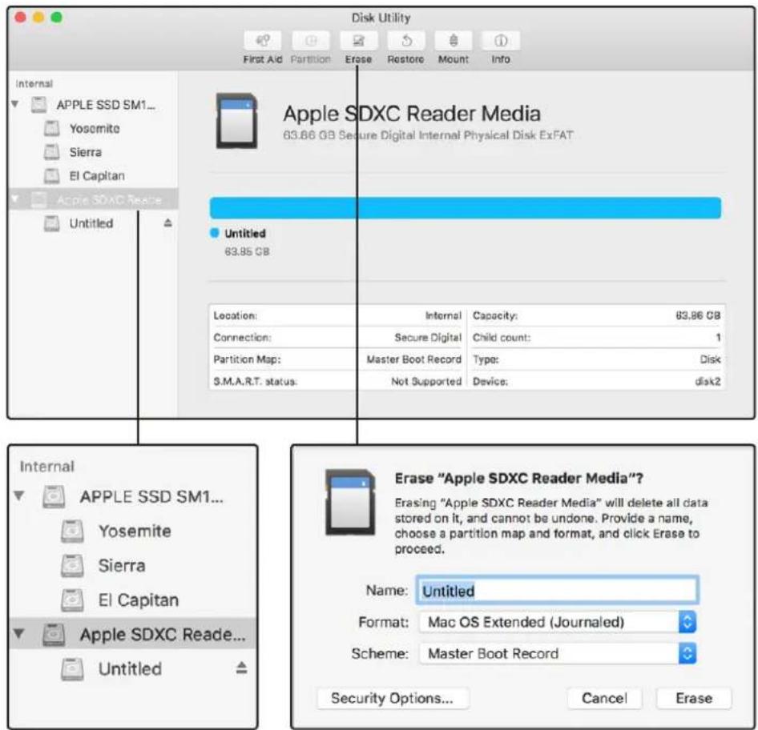Viewport: 758px width, 730px height.
Task: Open the Format dropdown showing Mac OS Extended (Journaled)
Action: [558, 622]
